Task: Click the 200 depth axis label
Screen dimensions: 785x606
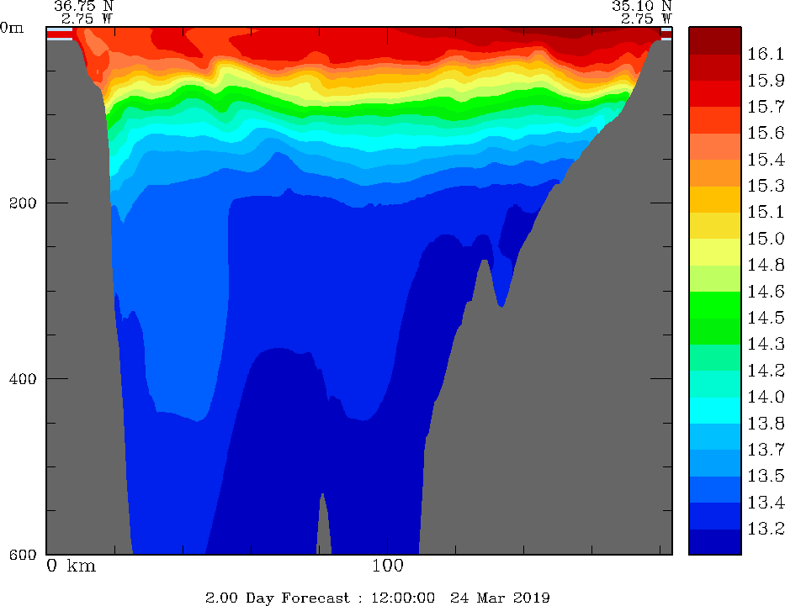Action: 23,203
